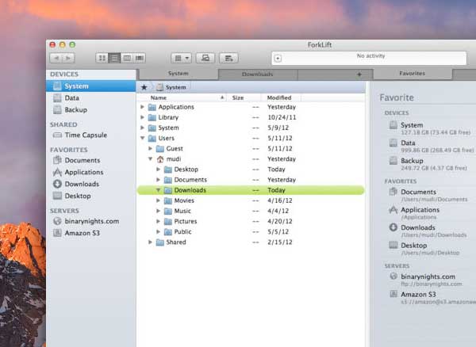Open Documents favorite in sidebar
Screen dimensions: 476x347
(x=90, y=160)
